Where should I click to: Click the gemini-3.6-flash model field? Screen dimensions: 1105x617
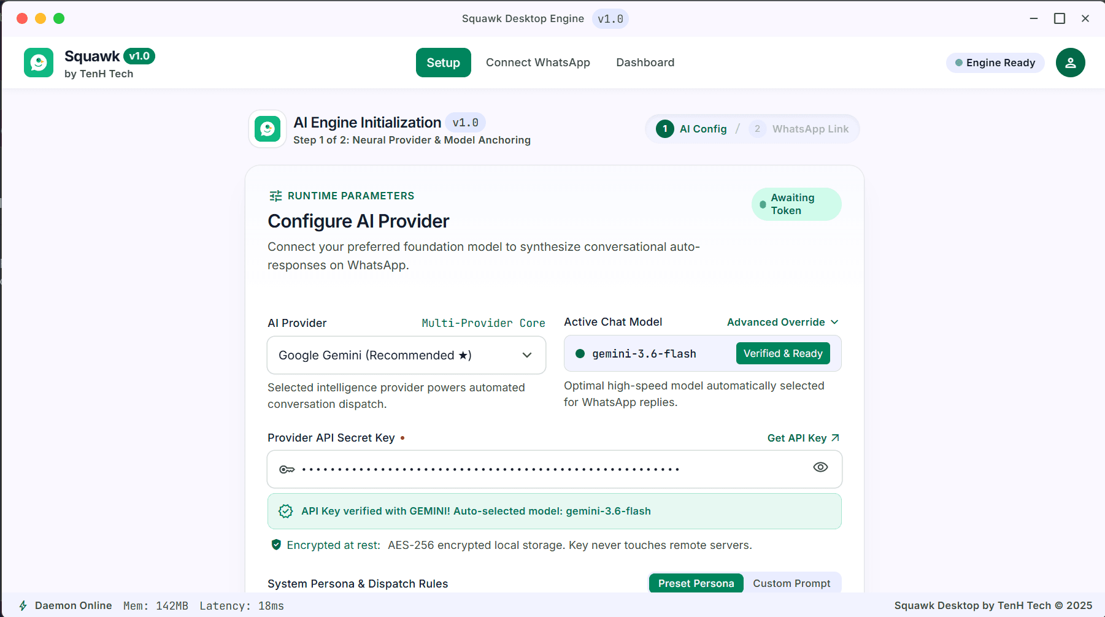click(x=703, y=353)
